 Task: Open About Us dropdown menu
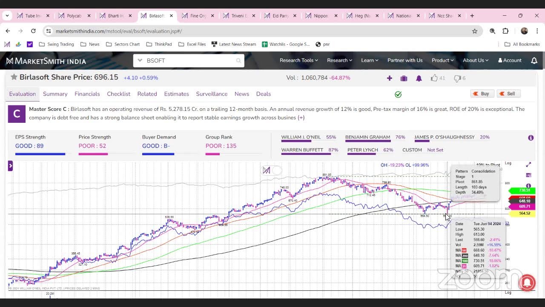(476, 61)
